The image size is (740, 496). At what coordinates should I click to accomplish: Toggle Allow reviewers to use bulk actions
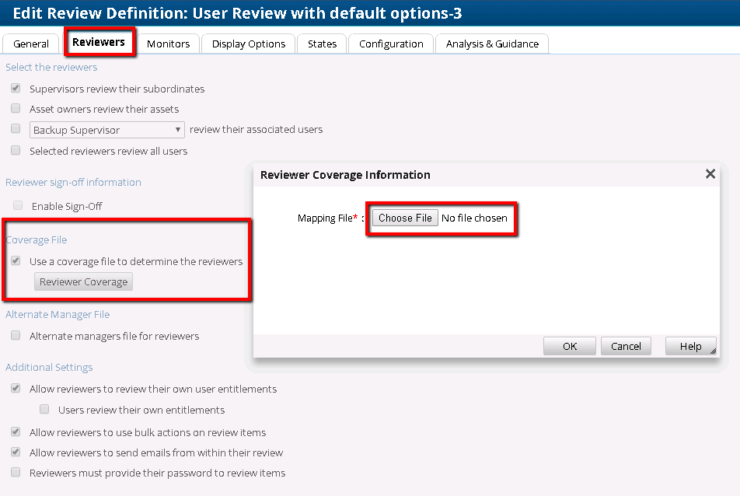[16, 431]
